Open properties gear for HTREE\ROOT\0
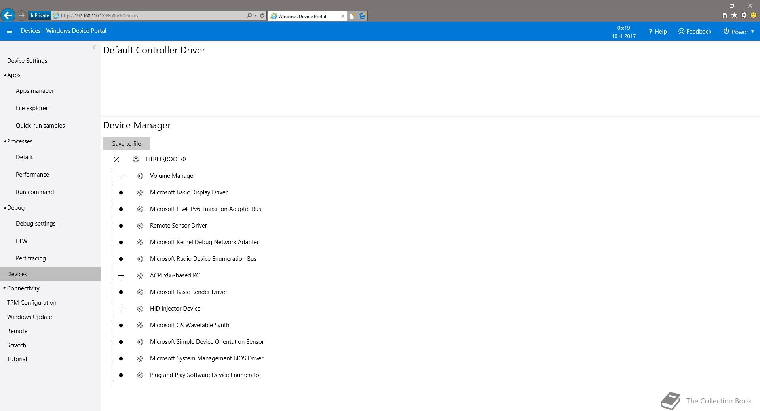The width and height of the screenshot is (760, 411). tap(136, 159)
